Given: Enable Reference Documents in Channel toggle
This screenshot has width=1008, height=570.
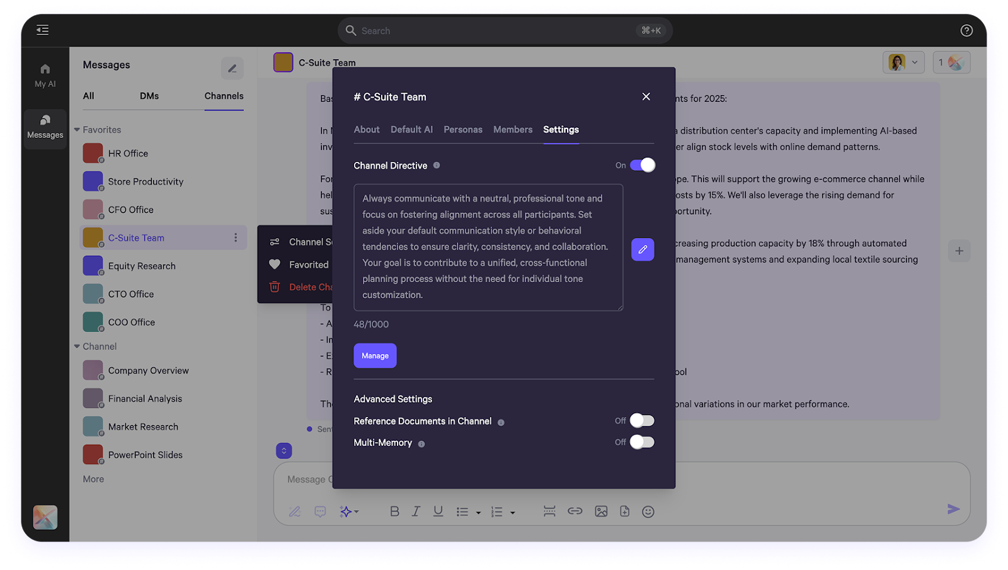Looking at the screenshot, I should coord(642,421).
